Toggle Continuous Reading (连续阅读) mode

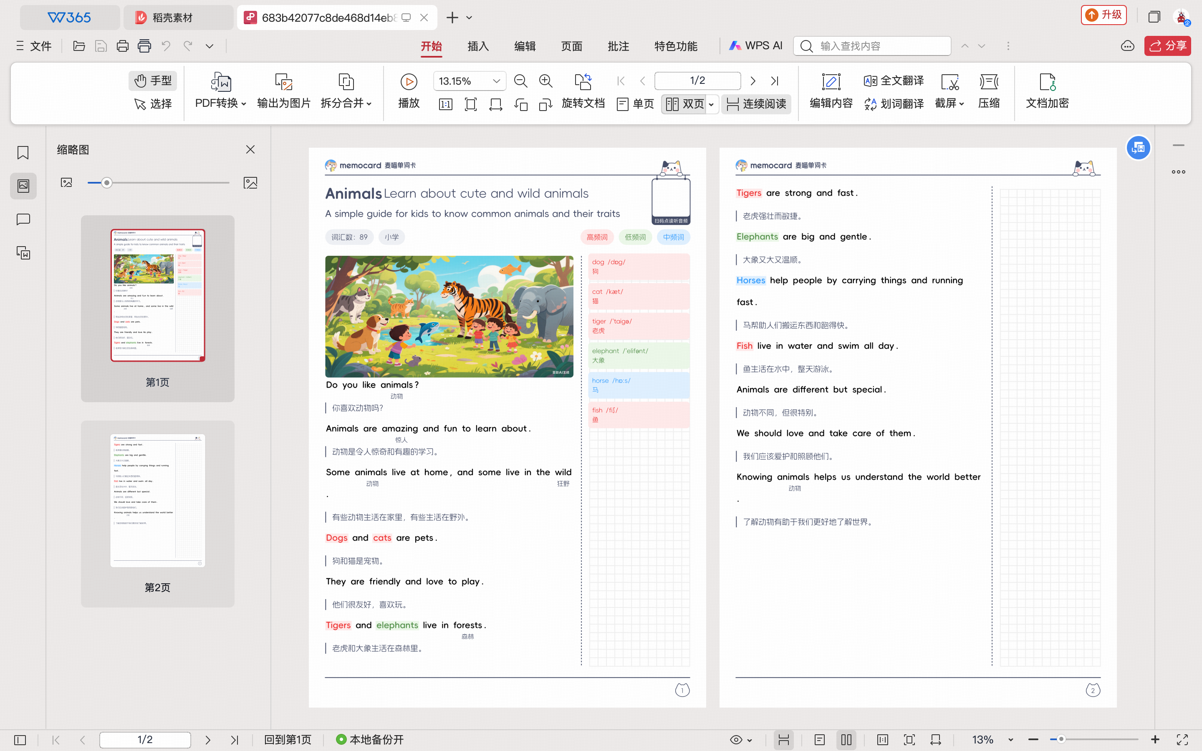pyautogui.click(x=756, y=104)
